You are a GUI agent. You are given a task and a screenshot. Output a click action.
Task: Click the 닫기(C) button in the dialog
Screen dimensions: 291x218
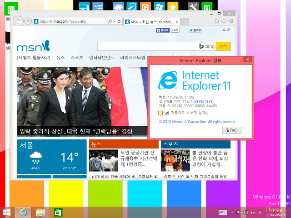[232, 130]
